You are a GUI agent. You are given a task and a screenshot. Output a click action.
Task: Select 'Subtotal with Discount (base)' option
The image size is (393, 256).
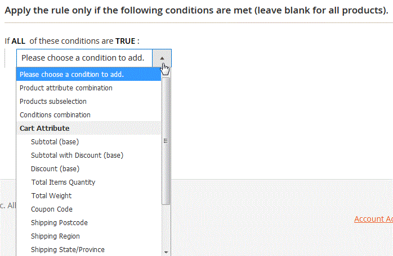point(77,155)
